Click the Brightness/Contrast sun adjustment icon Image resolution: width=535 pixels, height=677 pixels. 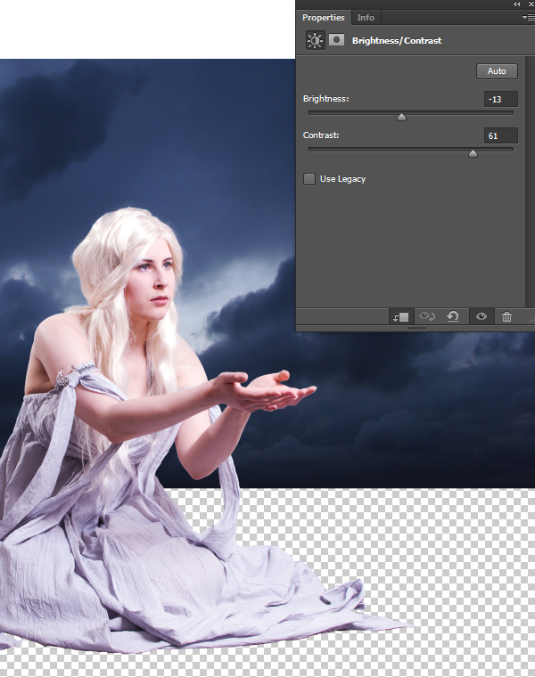point(316,40)
